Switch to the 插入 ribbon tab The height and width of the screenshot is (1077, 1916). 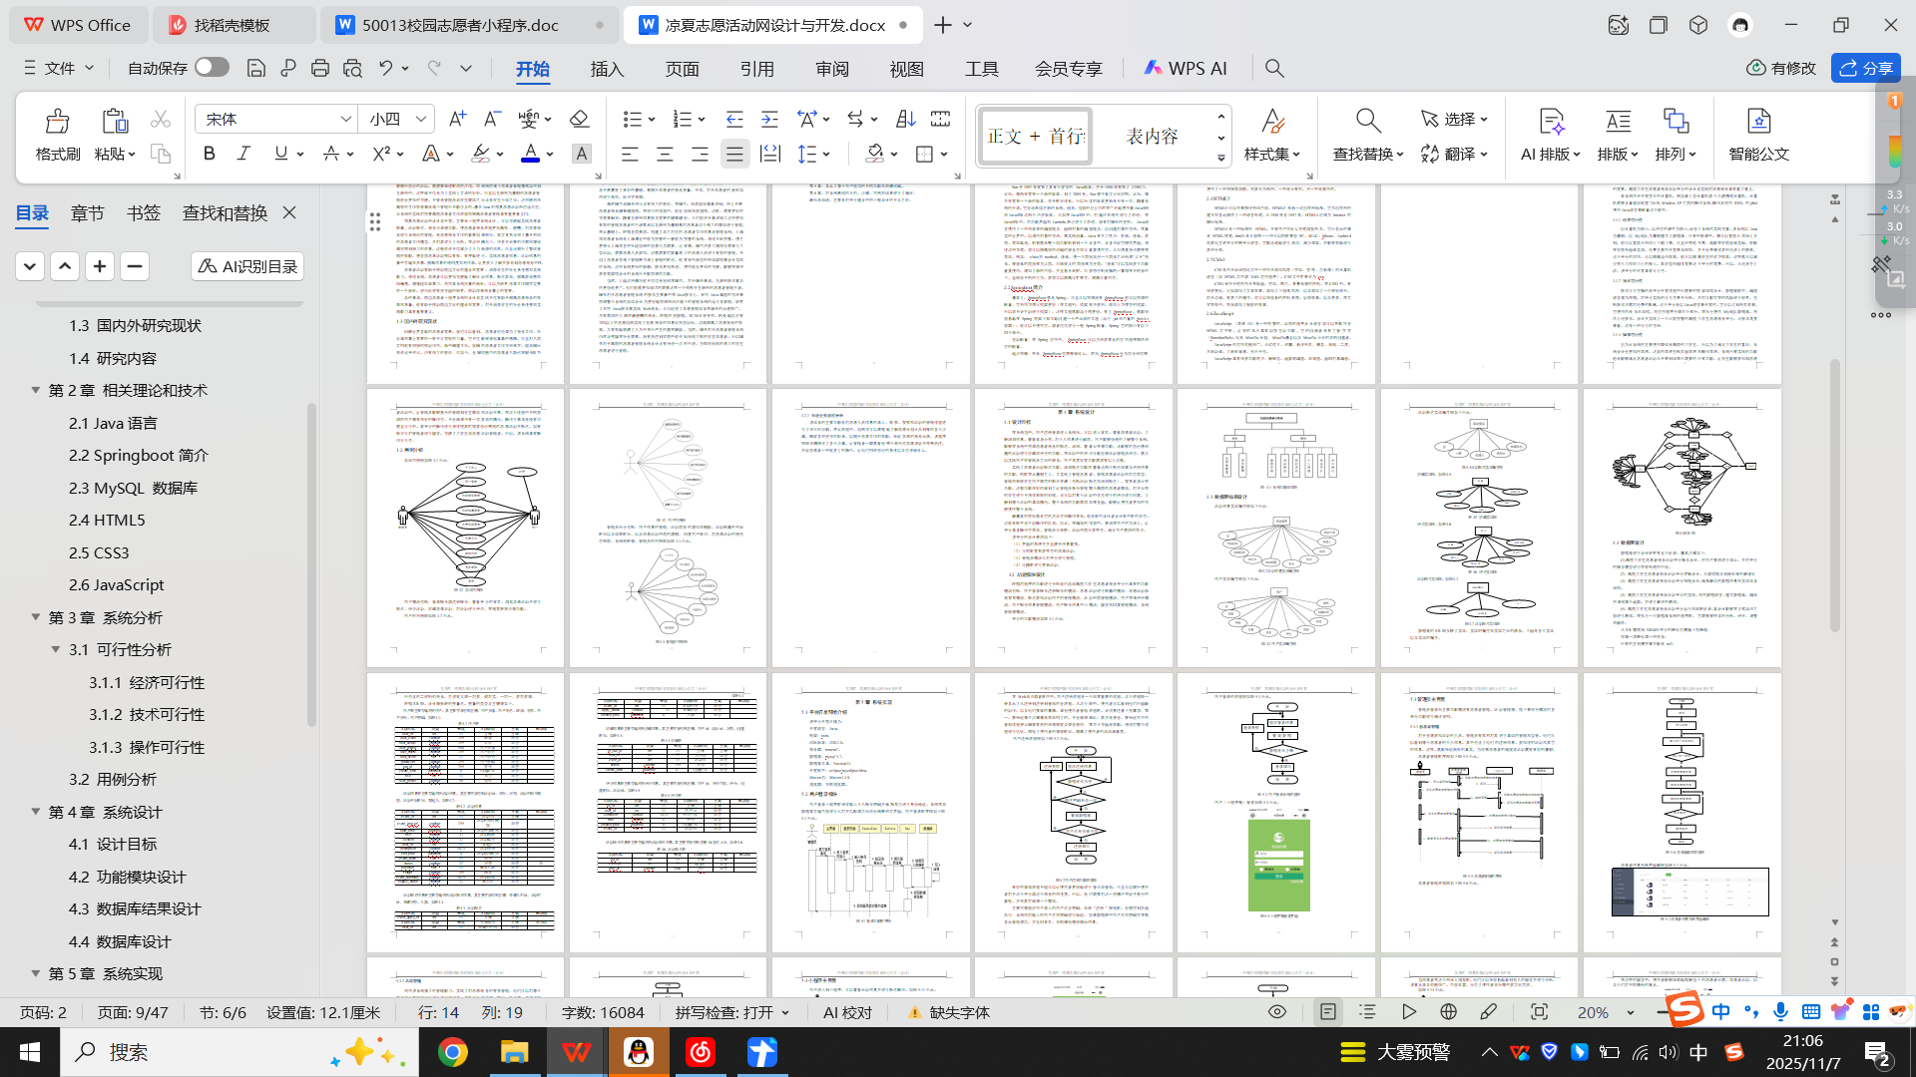[607, 69]
